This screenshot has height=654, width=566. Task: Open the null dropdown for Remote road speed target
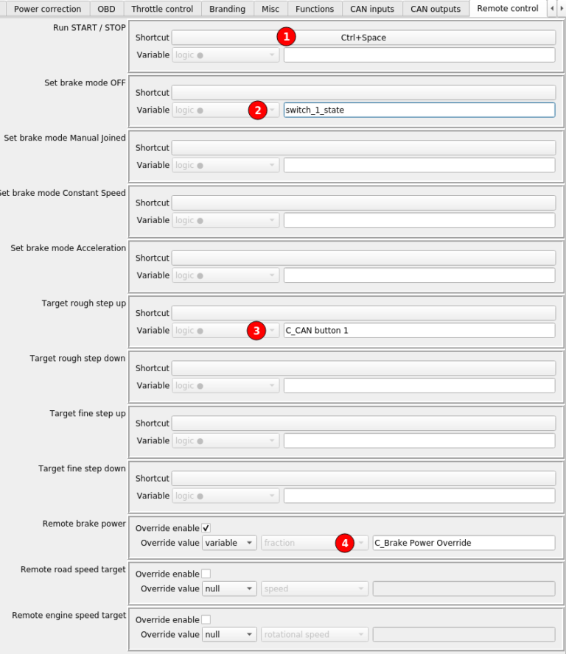228,588
